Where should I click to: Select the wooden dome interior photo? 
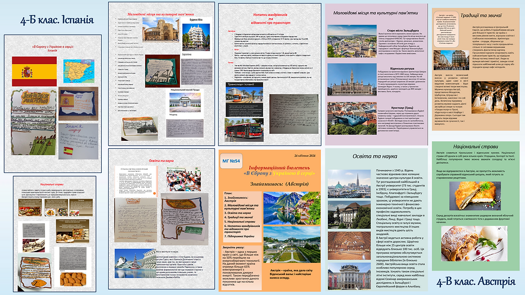(349, 246)
